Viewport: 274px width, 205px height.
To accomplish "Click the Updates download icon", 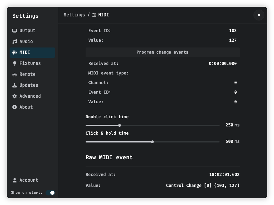I will (14, 85).
